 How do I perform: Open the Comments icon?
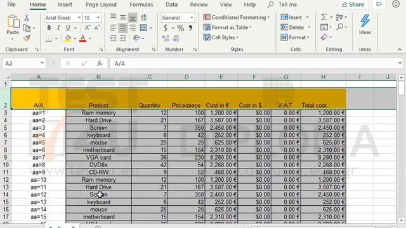pyautogui.click(x=379, y=4)
